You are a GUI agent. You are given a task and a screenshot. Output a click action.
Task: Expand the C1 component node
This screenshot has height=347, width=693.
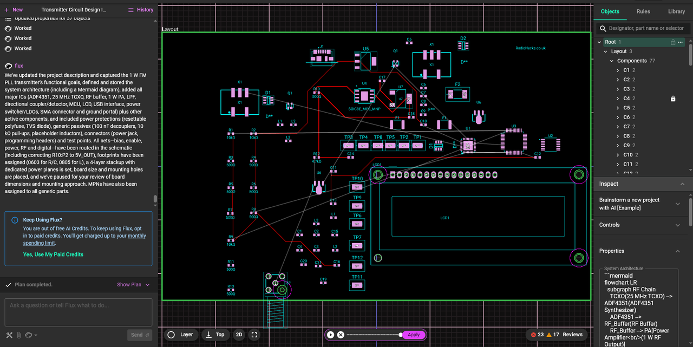click(618, 70)
